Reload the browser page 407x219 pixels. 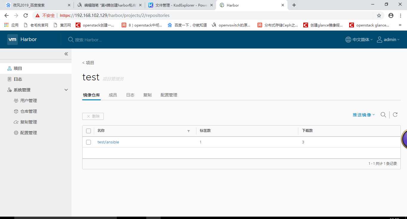click(x=26, y=15)
